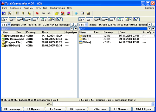Go forward with the right arrow icon
Viewport: 156px width, 112px height.
(x=49, y=13)
